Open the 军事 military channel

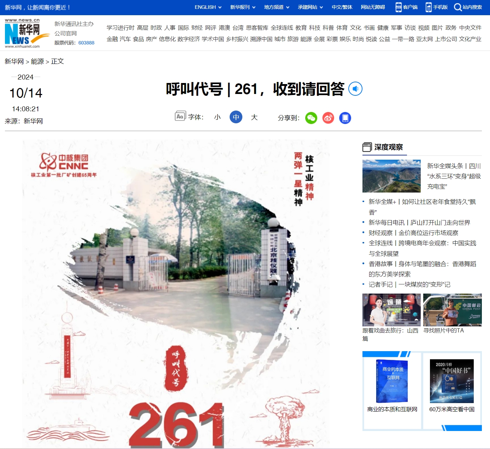pos(396,28)
